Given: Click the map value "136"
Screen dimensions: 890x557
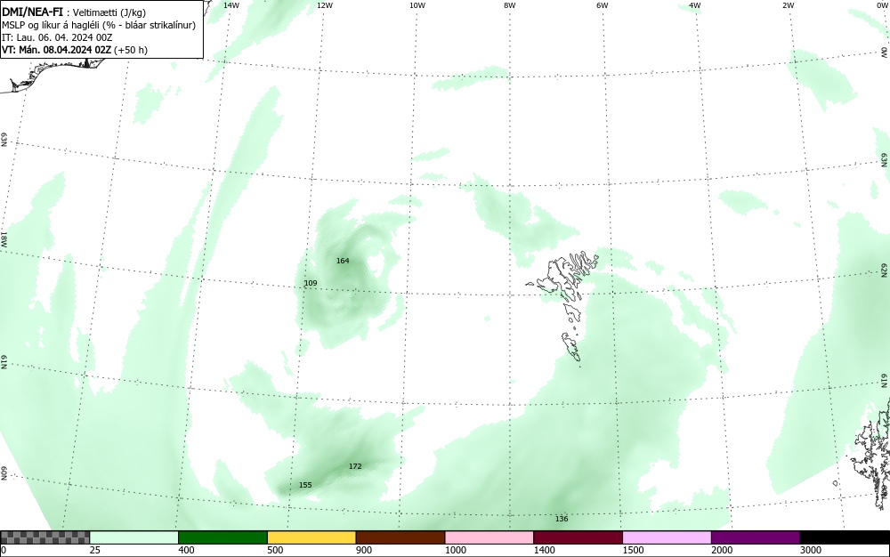Looking at the screenshot, I should [x=562, y=519].
